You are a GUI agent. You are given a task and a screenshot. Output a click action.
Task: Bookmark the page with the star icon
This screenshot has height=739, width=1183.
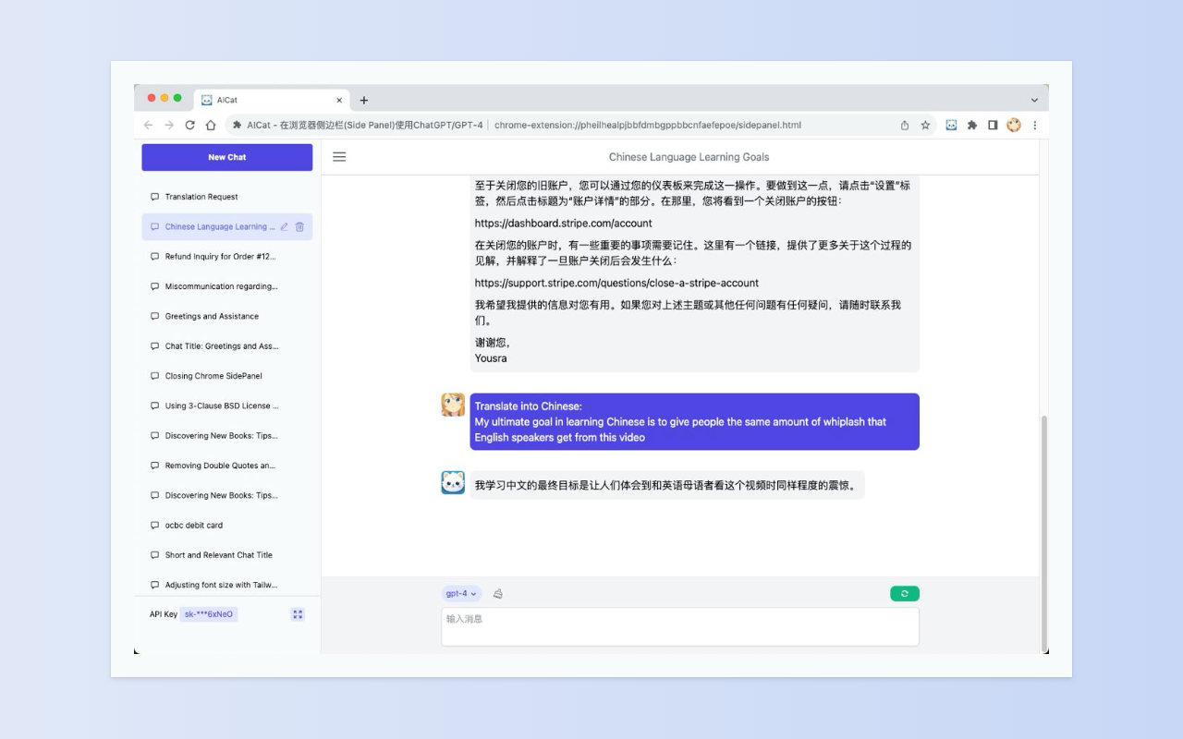(925, 125)
